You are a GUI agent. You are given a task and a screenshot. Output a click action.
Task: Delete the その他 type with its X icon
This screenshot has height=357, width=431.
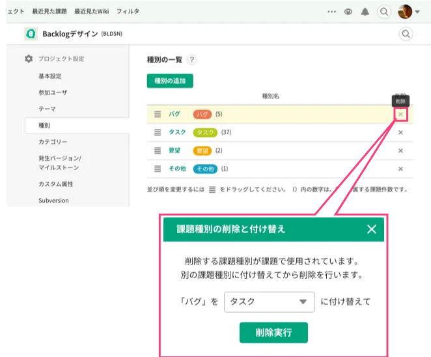click(x=400, y=169)
